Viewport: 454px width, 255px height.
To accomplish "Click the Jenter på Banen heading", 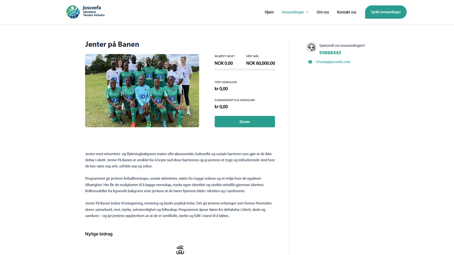I will [112, 44].
